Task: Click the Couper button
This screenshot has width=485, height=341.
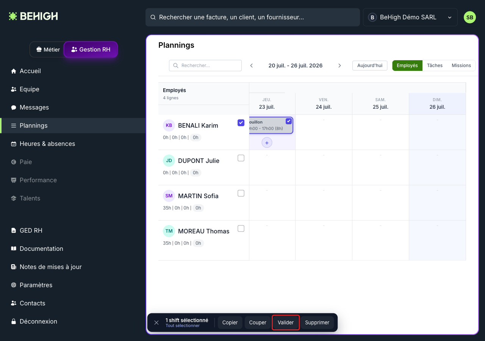Action: (x=258, y=323)
